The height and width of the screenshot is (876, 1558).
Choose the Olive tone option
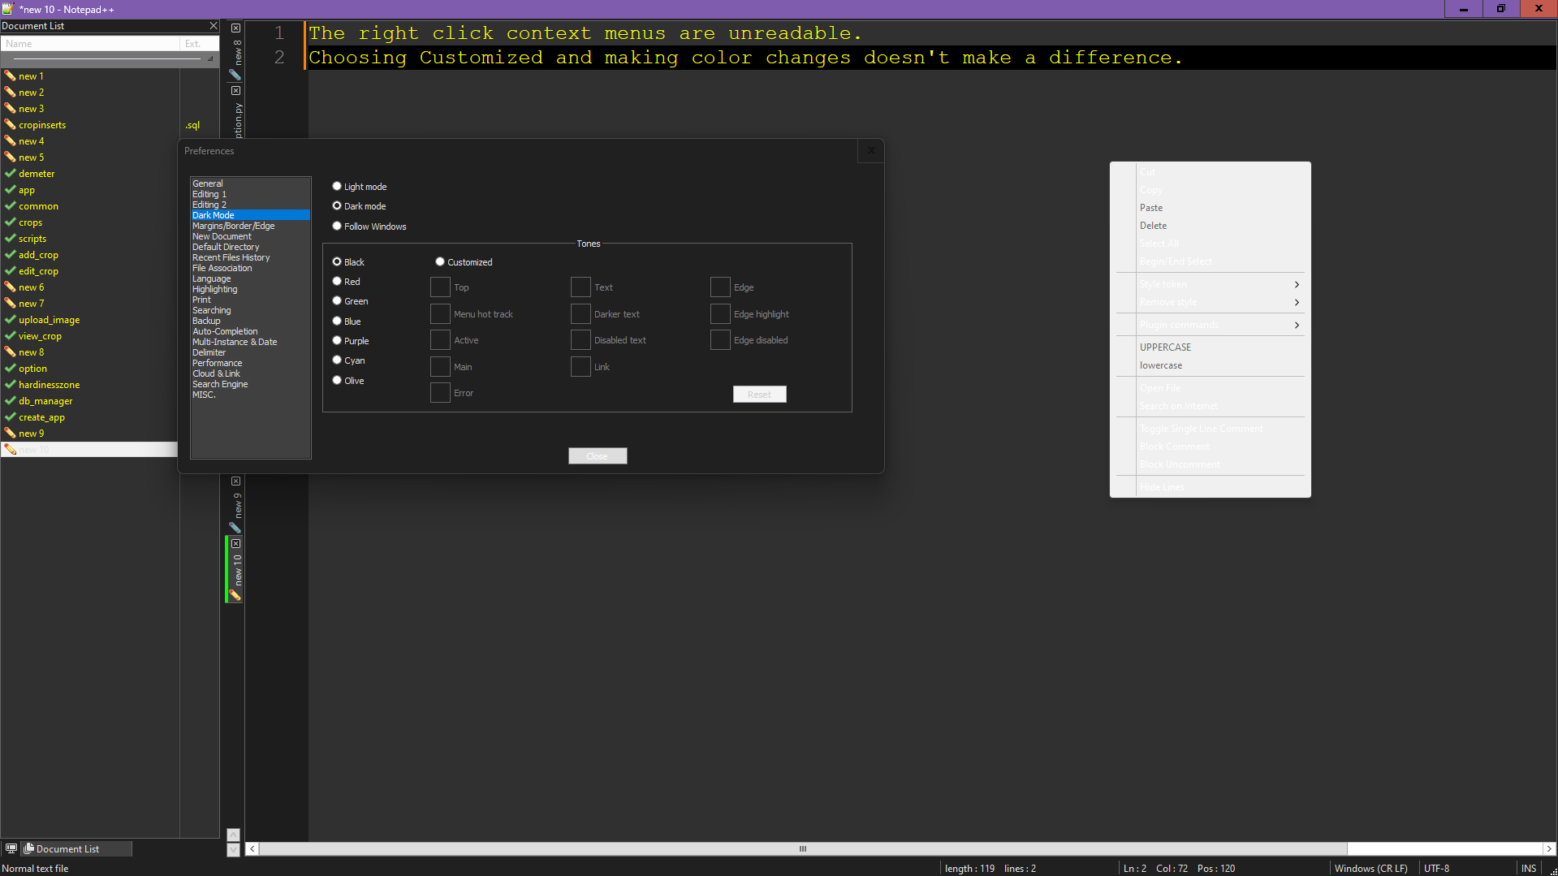tap(337, 380)
